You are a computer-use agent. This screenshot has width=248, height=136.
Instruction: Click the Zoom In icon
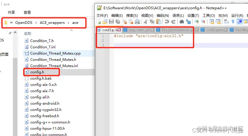point(197,21)
